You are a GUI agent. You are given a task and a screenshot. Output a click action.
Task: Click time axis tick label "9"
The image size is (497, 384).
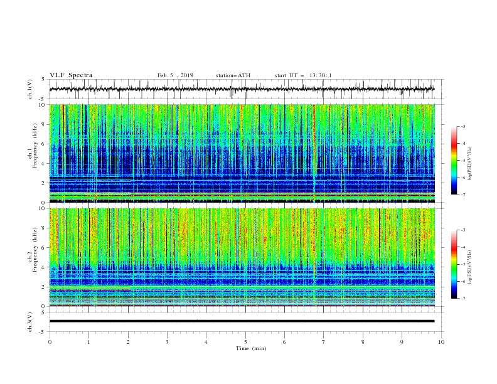click(402, 342)
